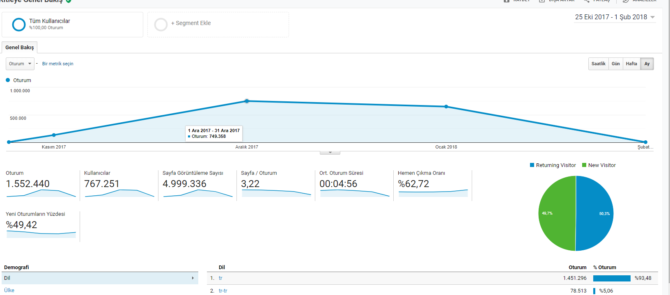670x295 pixels.
Task: Click the green verified shield icon by the title
Action: 69,1
